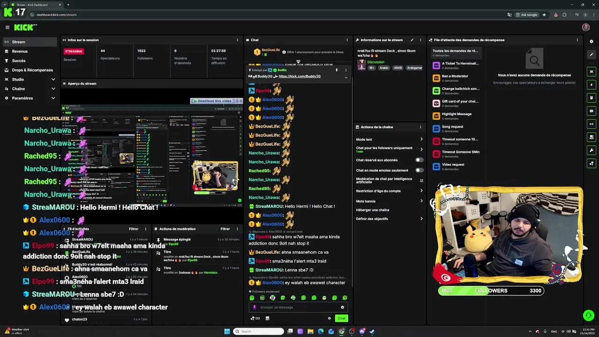Image resolution: width=599 pixels, height=337 pixels.
Task: Open Discord from the taskbar
Action: pyautogui.click(x=362, y=331)
